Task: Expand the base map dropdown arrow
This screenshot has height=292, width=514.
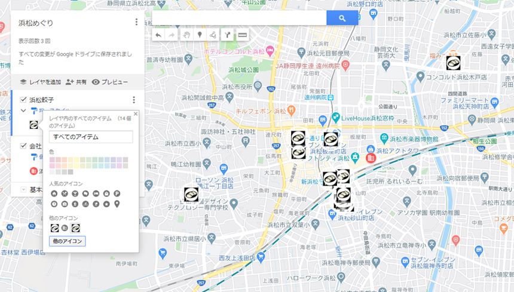Action: pos(23,189)
